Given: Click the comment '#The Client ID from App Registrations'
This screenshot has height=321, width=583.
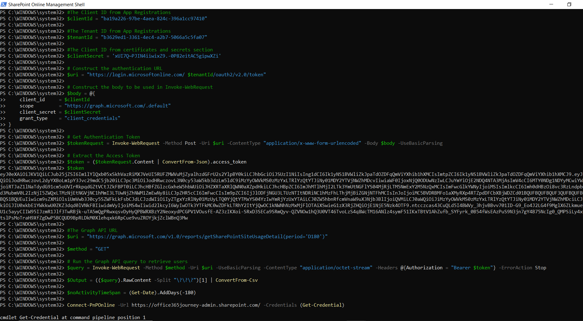Looking at the screenshot, I should (x=119, y=12).
